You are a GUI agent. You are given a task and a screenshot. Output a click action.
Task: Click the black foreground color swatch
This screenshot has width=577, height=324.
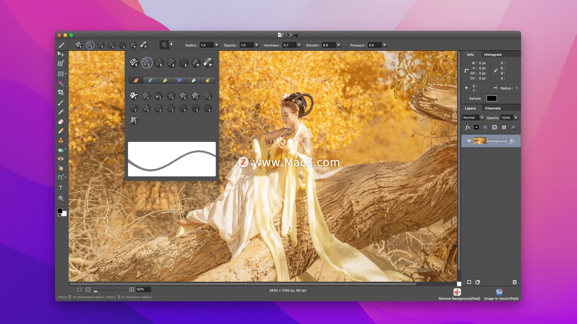[60, 211]
